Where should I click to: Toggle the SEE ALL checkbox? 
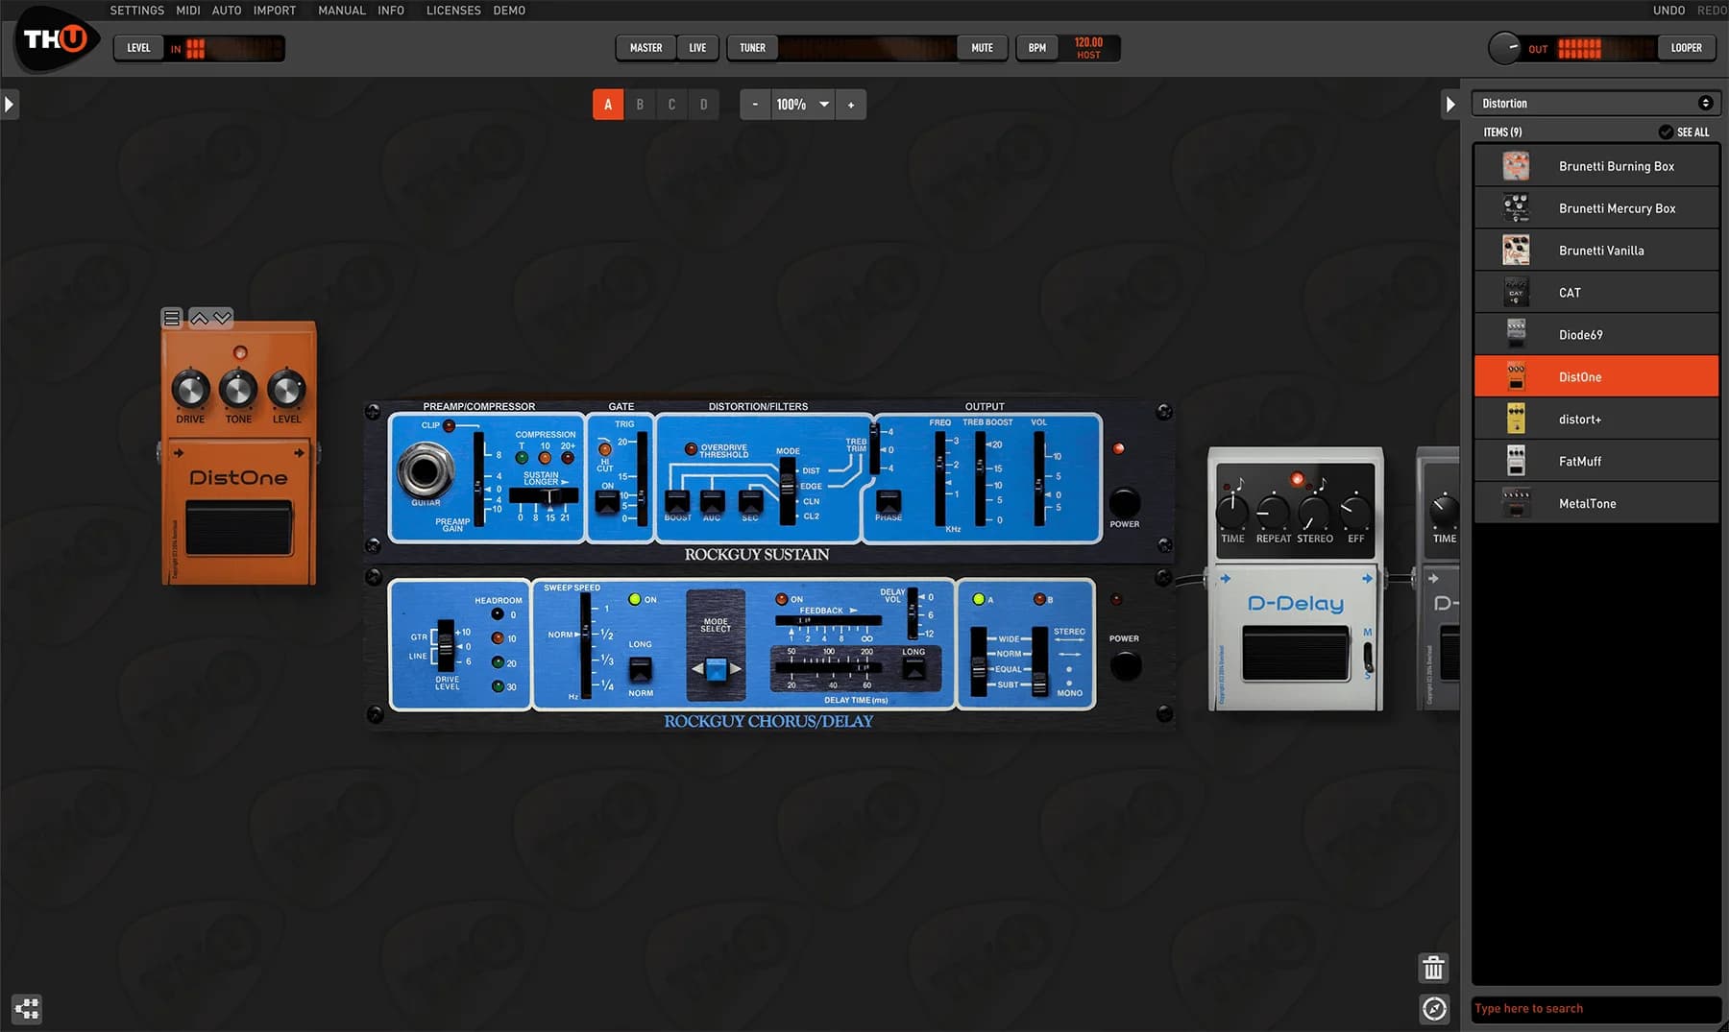pos(1666,132)
